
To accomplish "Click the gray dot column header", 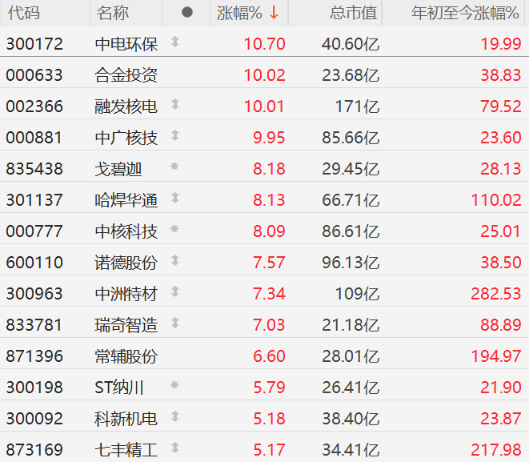I will (187, 13).
